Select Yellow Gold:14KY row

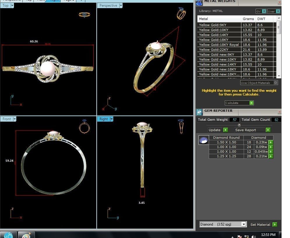(x=237, y=35)
